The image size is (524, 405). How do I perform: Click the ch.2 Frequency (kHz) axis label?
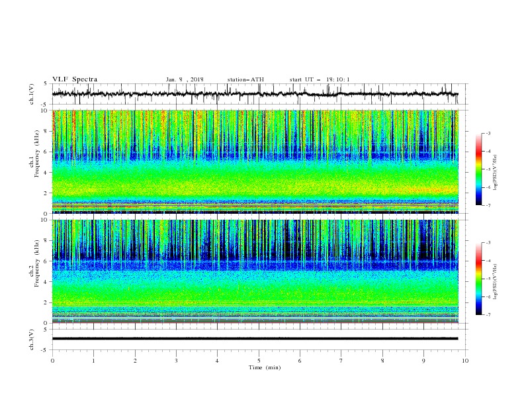pos(34,263)
